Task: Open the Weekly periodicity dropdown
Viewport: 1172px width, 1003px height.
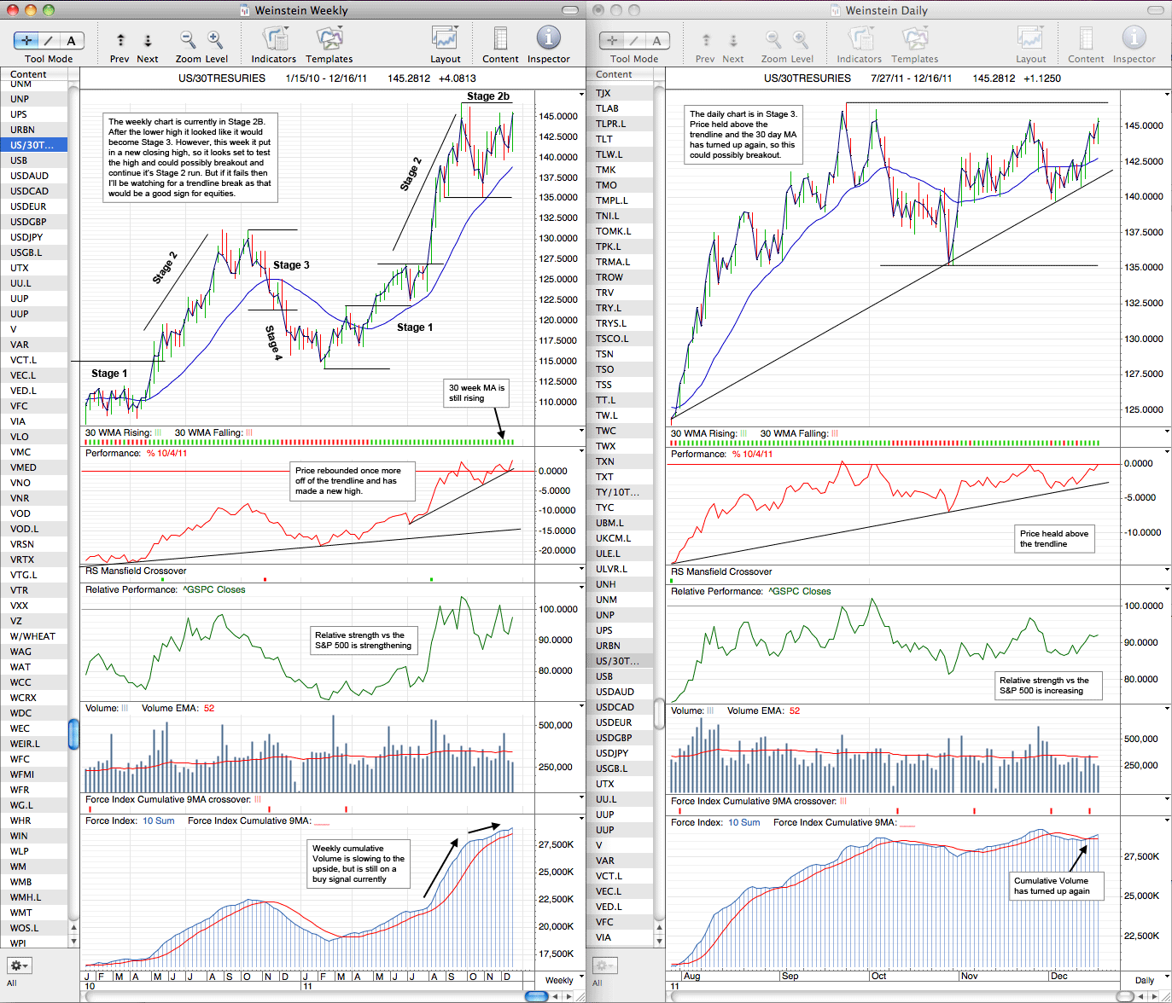Action: pos(564,980)
